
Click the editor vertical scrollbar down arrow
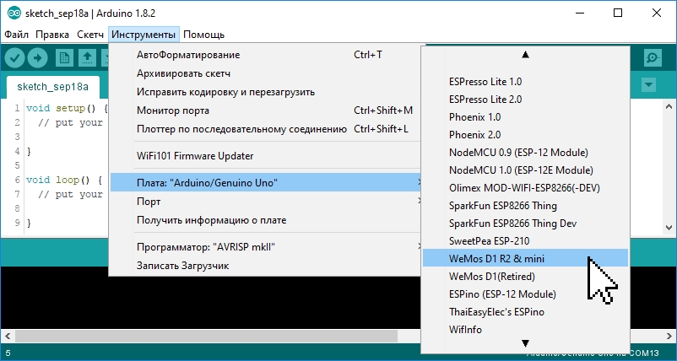pos(669,227)
